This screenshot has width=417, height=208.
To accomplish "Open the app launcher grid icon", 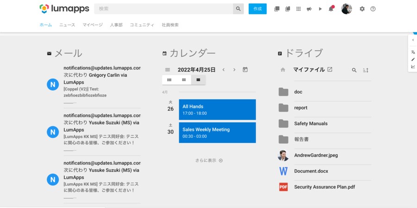I will (x=298, y=9).
